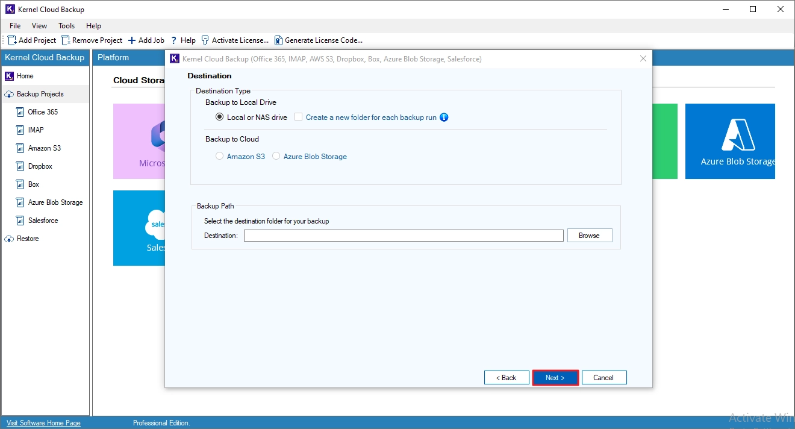Click the Next button
This screenshot has width=795, height=429.
click(555, 378)
